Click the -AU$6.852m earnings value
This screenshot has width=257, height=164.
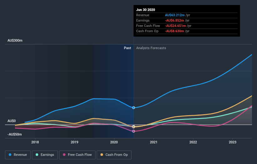coord(174,20)
